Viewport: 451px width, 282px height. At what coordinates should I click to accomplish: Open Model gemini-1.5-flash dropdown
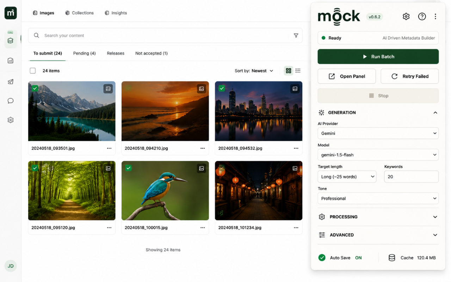tap(378, 155)
